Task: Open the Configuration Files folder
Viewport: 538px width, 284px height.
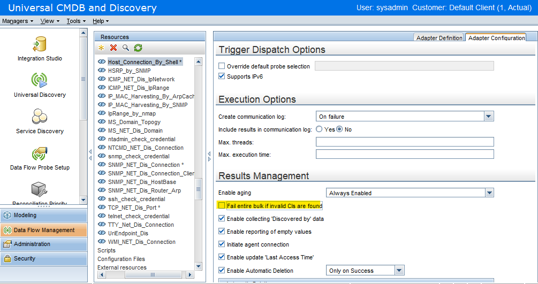Action: pos(121,259)
